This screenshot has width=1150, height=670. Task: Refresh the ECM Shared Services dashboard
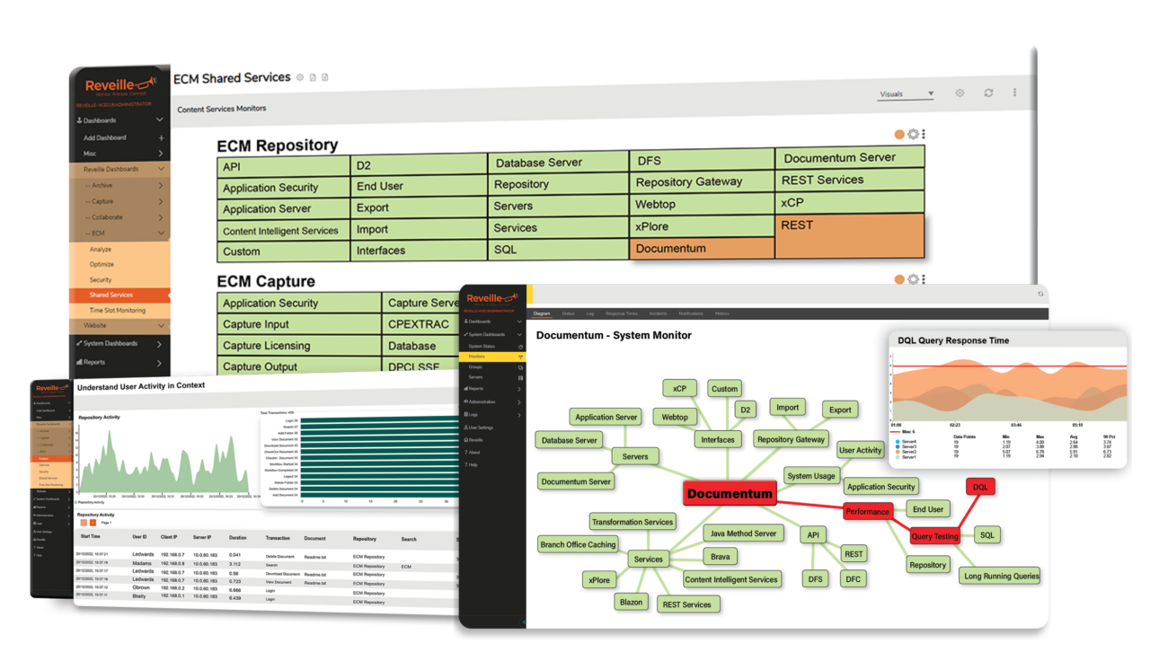click(988, 93)
